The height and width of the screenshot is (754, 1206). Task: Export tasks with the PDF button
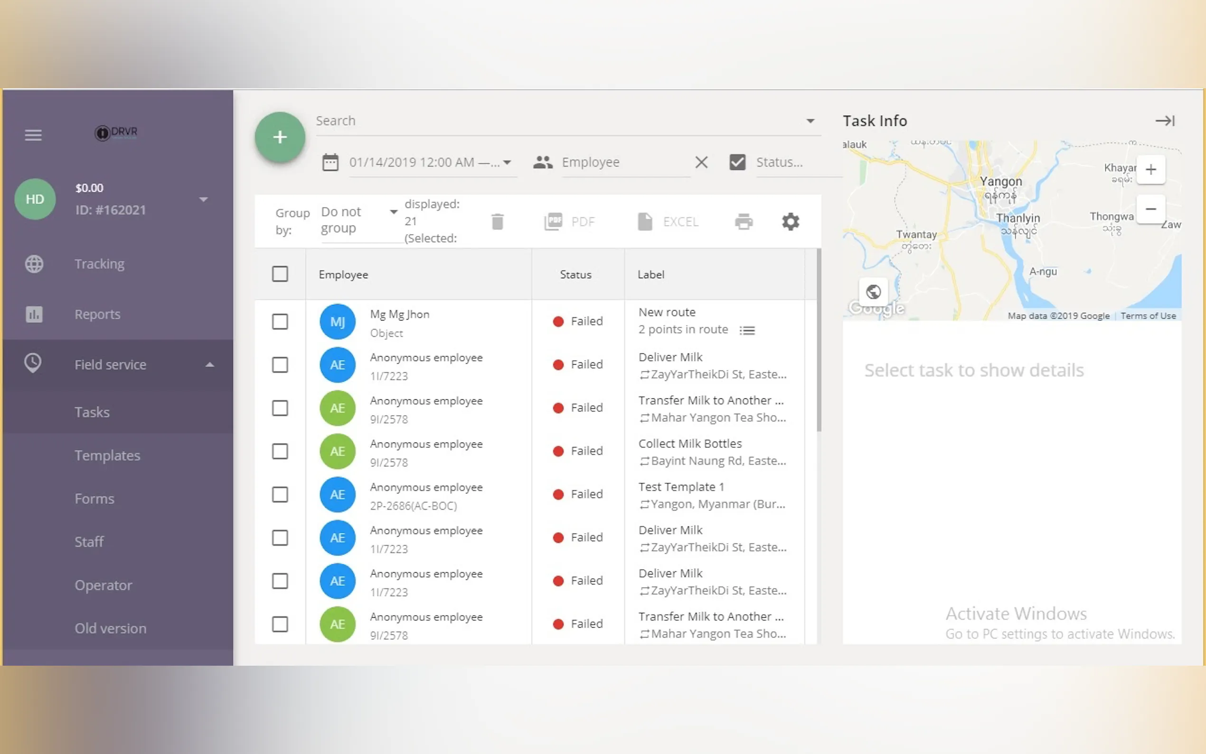570,221
